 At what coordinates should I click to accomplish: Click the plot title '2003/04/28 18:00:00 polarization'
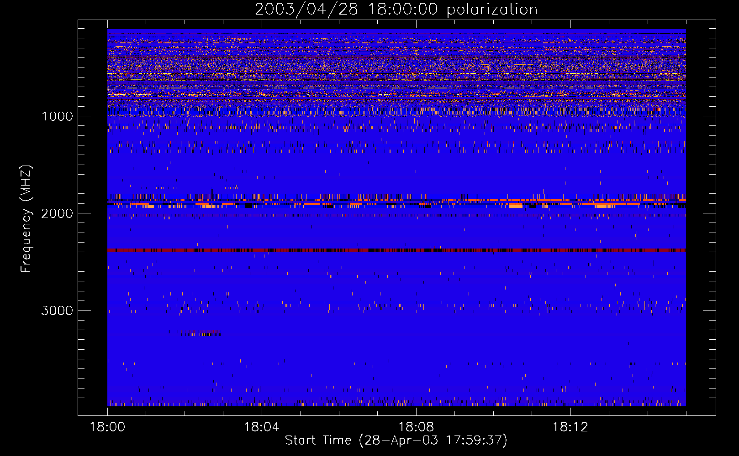click(396, 10)
